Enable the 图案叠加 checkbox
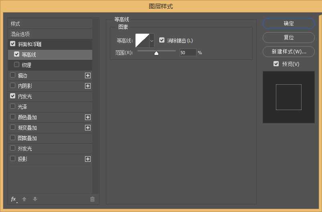The height and width of the screenshot is (212, 322). tap(13, 138)
